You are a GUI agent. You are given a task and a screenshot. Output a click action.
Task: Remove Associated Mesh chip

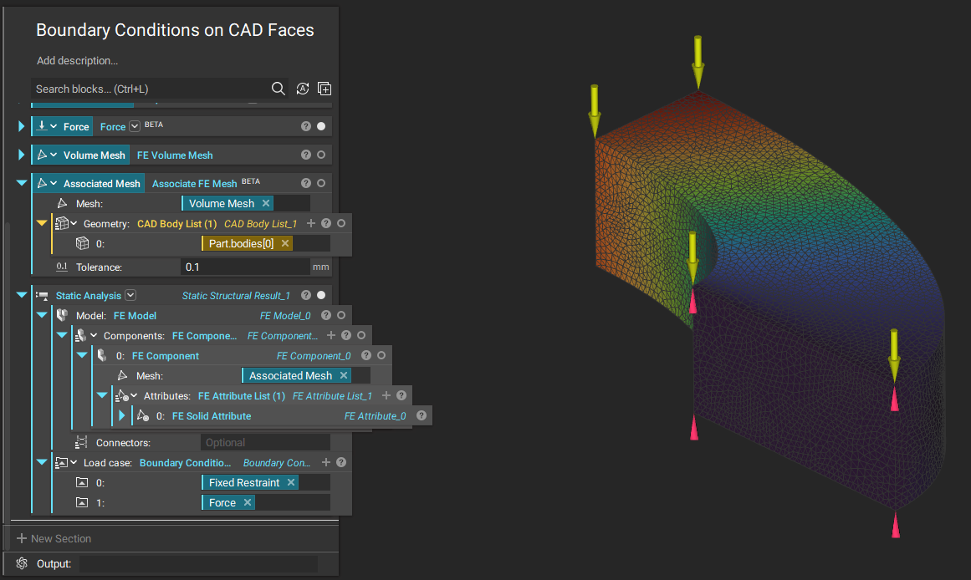(344, 375)
